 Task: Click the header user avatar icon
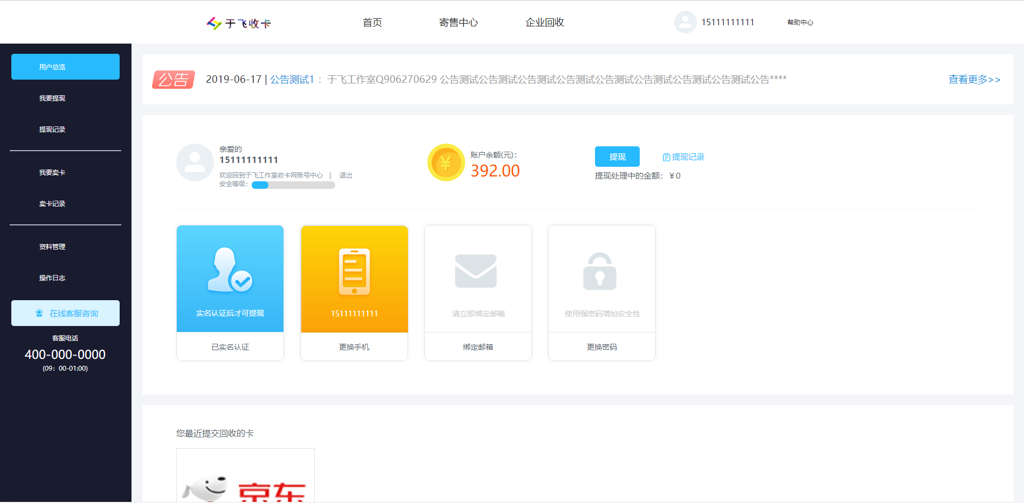point(685,22)
